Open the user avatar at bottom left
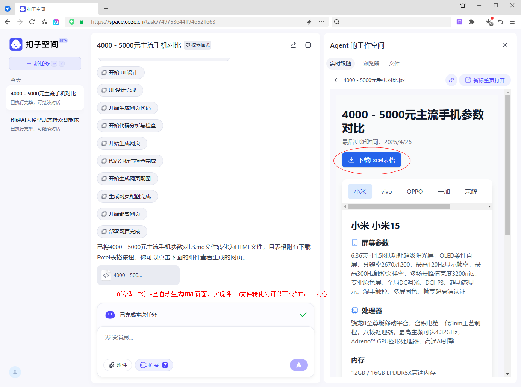The width and height of the screenshot is (521, 388). point(15,372)
